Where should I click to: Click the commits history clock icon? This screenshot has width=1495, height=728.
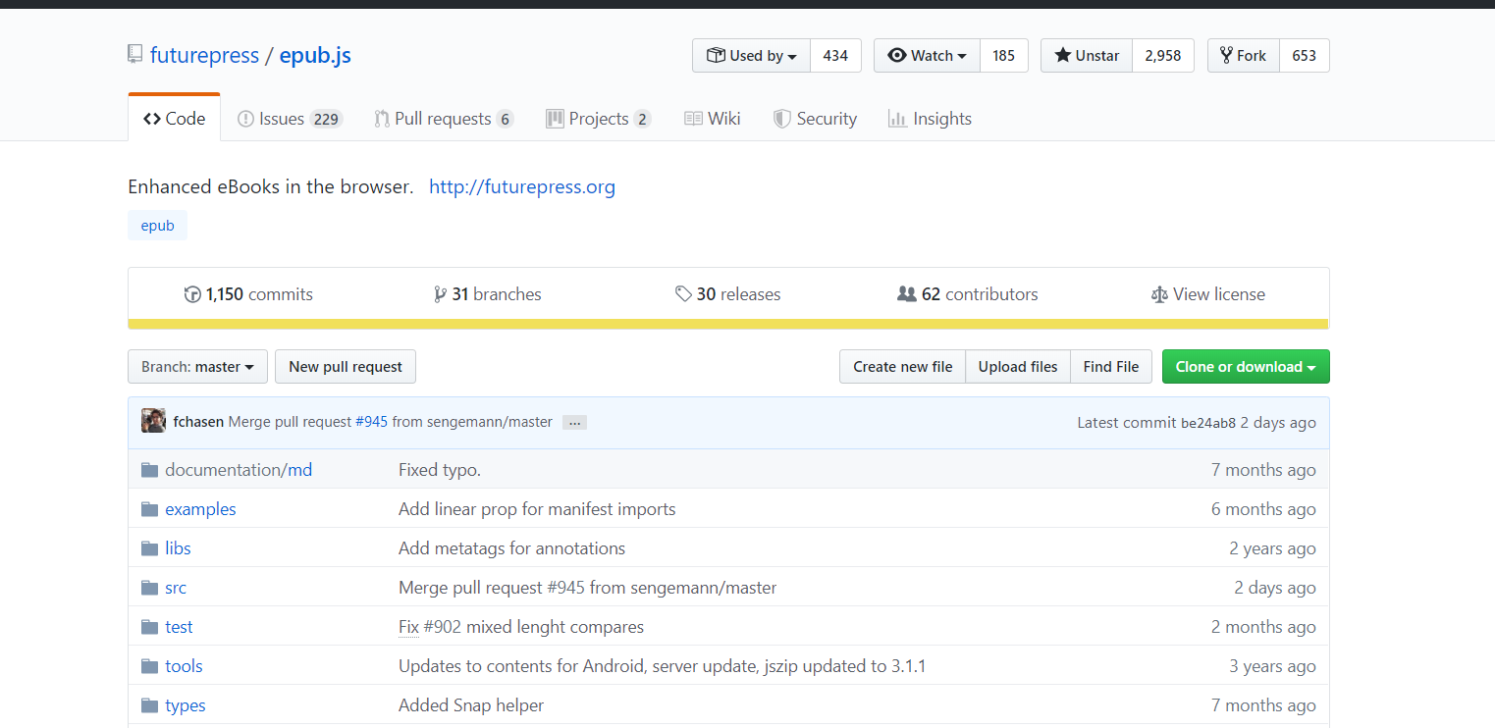pos(192,294)
